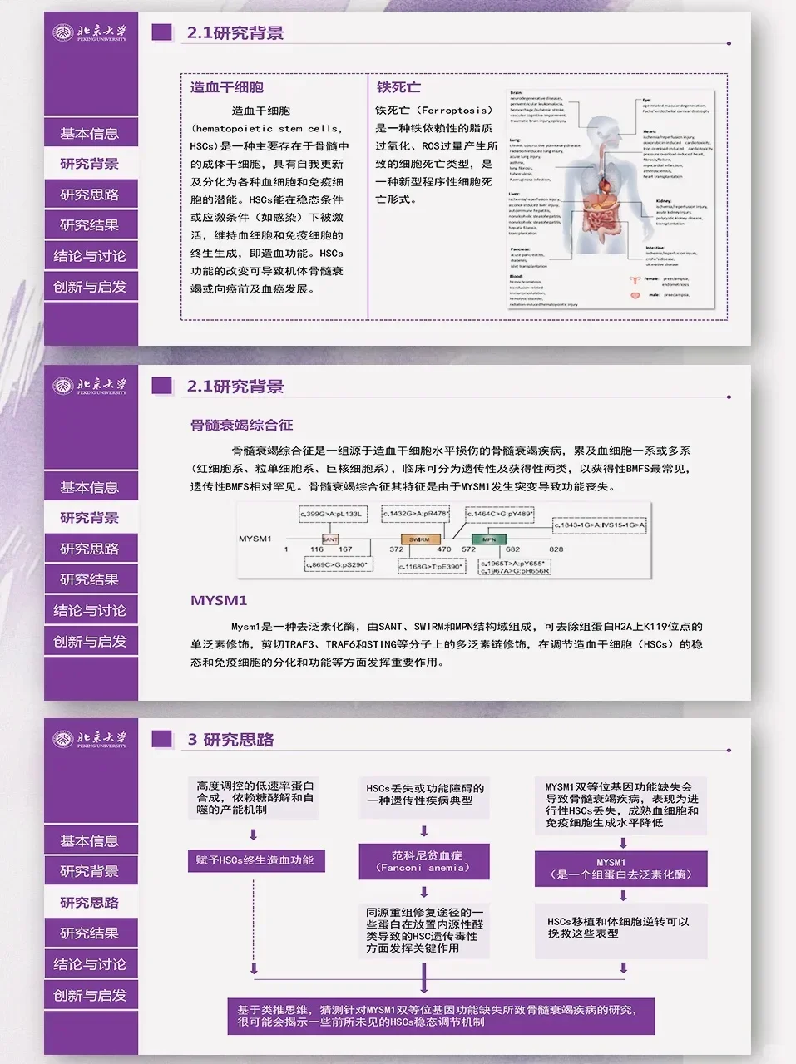The height and width of the screenshot is (1064, 796).
Task: Select the SANT domain box in MYSM1 diagram
Action: click(331, 539)
